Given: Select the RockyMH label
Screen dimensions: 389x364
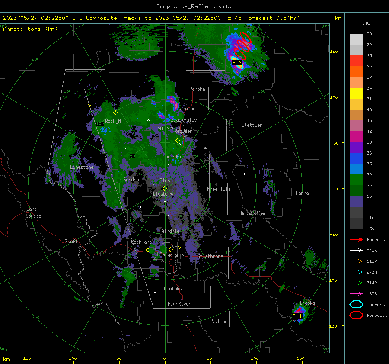Looking at the screenshot, I should pyautogui.click(x=114, y=121).
